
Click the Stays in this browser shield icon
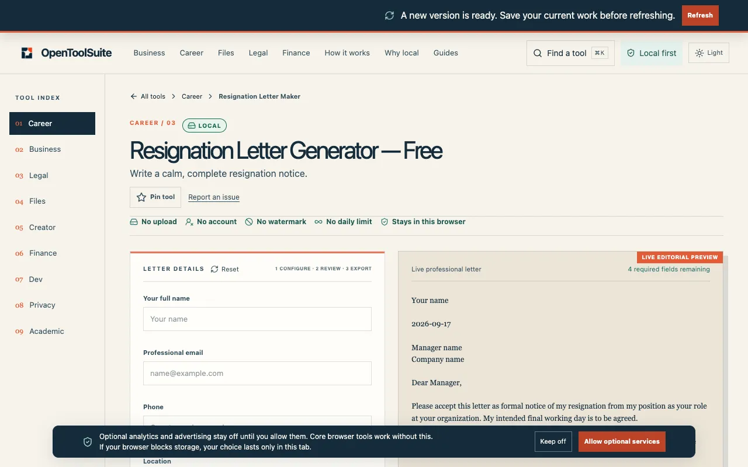(385, 222)
